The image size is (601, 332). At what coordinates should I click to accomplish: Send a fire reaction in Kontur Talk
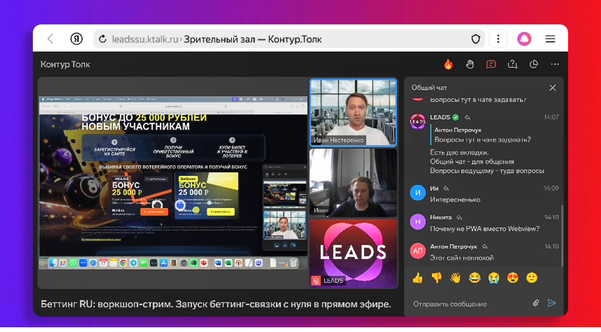pos(448,64)
